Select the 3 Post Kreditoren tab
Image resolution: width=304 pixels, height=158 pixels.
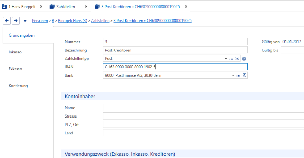point(141,6)
